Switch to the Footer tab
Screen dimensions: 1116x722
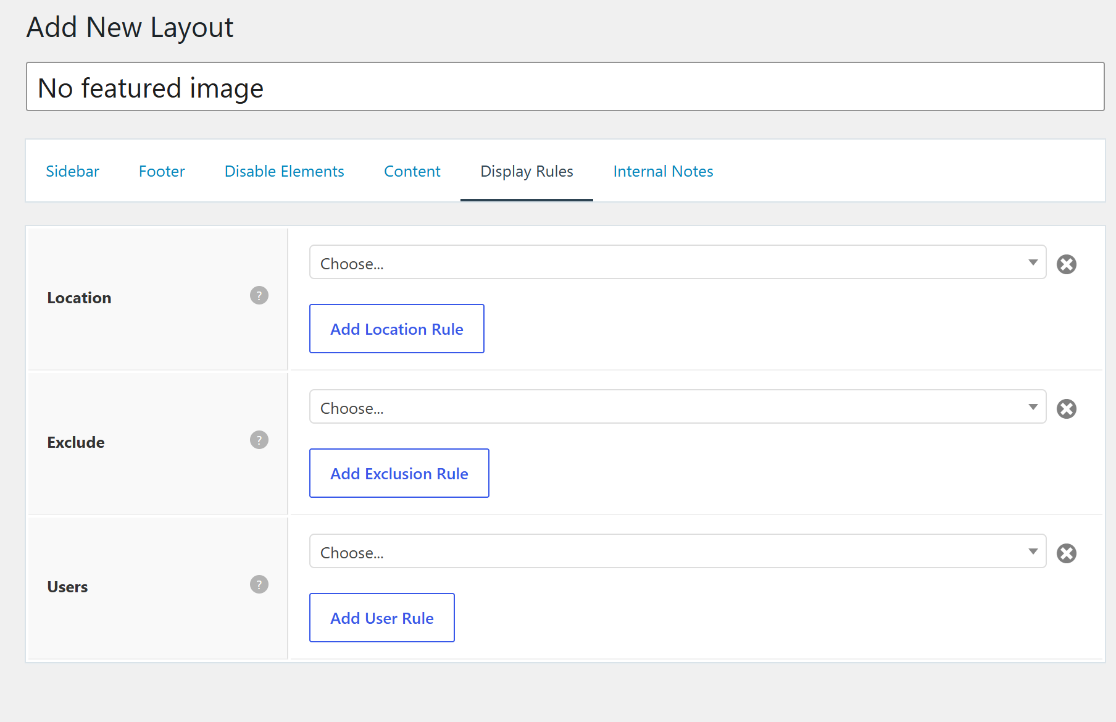pos(162,172)
